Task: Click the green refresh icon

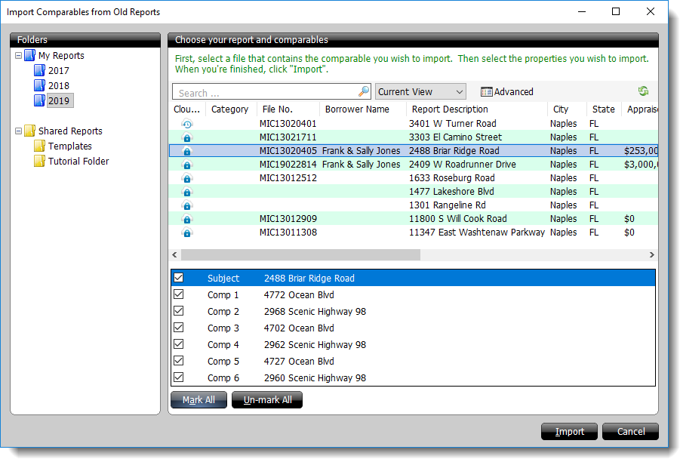Action: click(643, 91)
